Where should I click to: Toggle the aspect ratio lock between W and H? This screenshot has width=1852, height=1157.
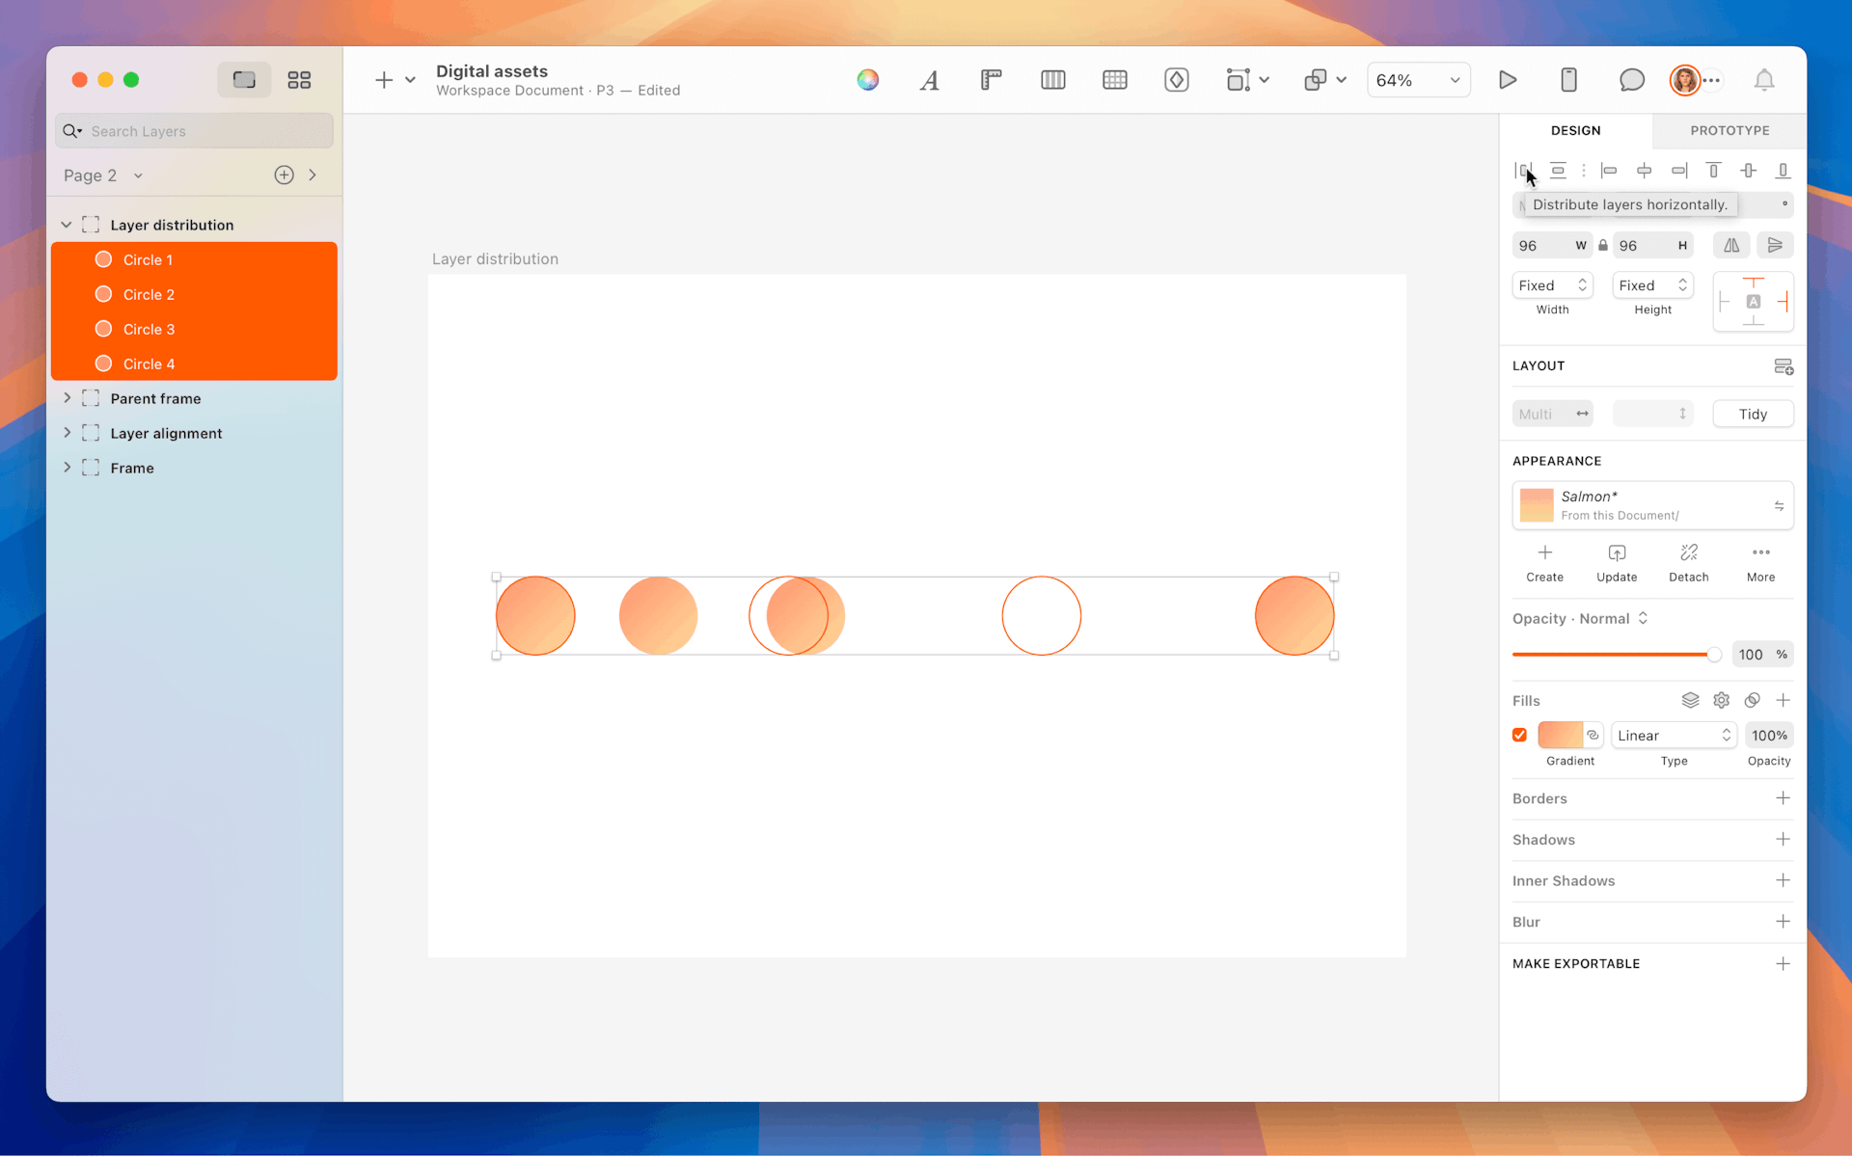click(x=1603, y=246)
